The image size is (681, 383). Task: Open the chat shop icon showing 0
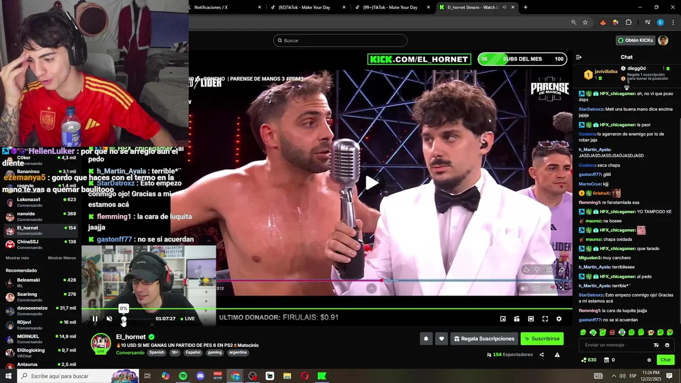(609, 360)
